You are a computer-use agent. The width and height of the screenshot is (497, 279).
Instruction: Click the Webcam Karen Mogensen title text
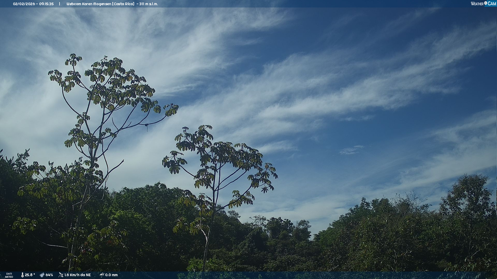(89, 4)
